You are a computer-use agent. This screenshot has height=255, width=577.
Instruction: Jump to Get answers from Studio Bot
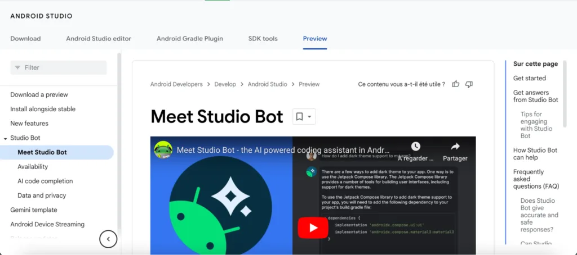coord(536,96)
